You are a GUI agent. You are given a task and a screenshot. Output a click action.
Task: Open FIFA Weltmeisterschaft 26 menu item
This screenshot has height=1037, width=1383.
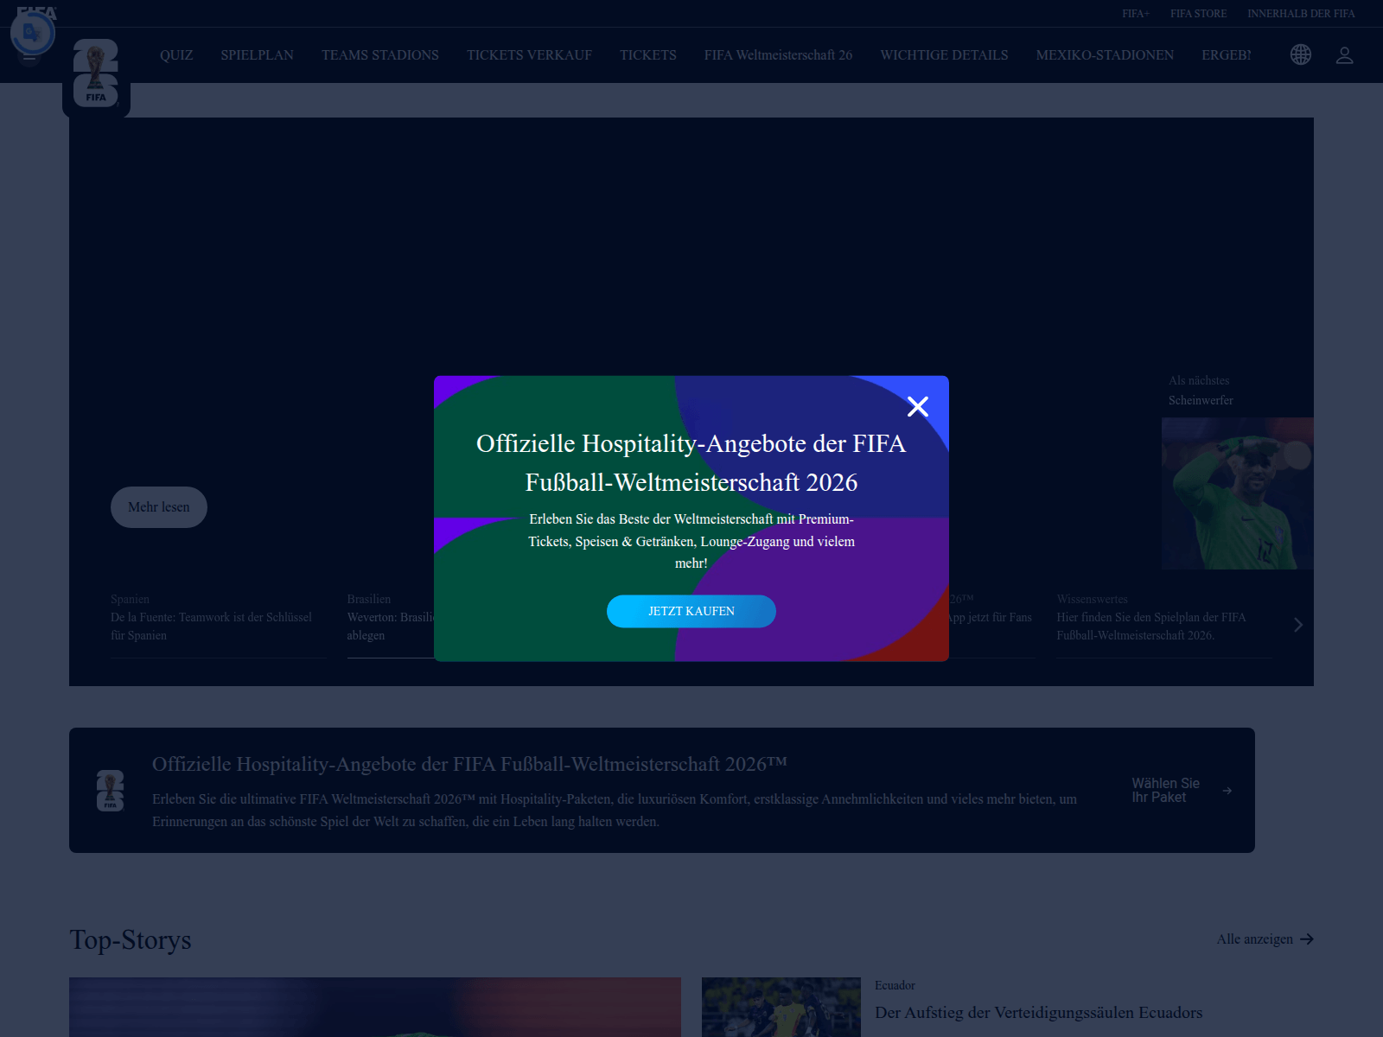(778, 54)
